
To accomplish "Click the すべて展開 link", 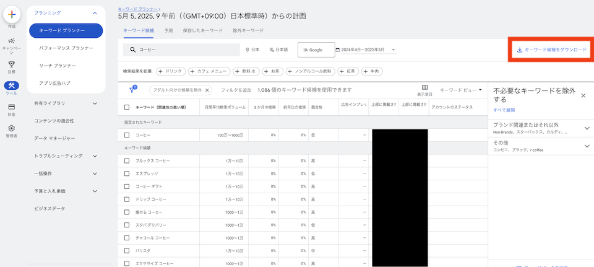I will tap(504, 110).
